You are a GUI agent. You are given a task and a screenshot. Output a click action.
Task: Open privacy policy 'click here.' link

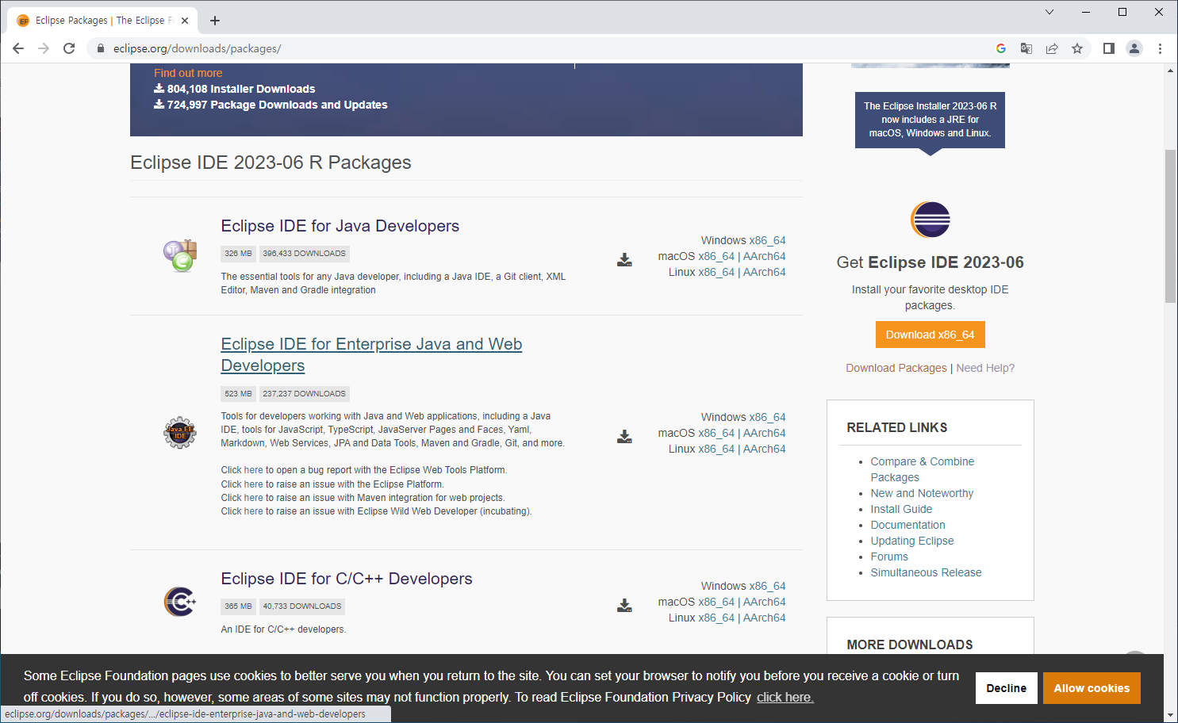[x=785, y=698]
